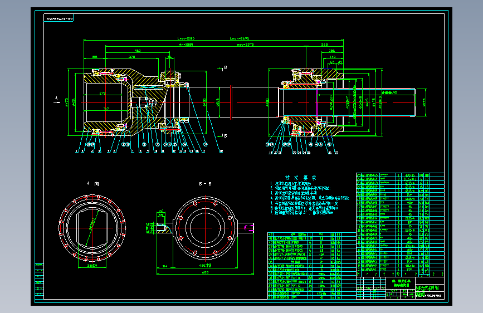Click the B cutting-plane marker above the shaft
Viewport: 483px width, 313px height.
click(x=222, y=68)
